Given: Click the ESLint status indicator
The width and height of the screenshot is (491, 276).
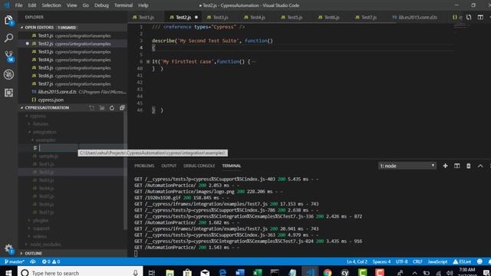Looking at the screenshot, I should pos(462,261).
